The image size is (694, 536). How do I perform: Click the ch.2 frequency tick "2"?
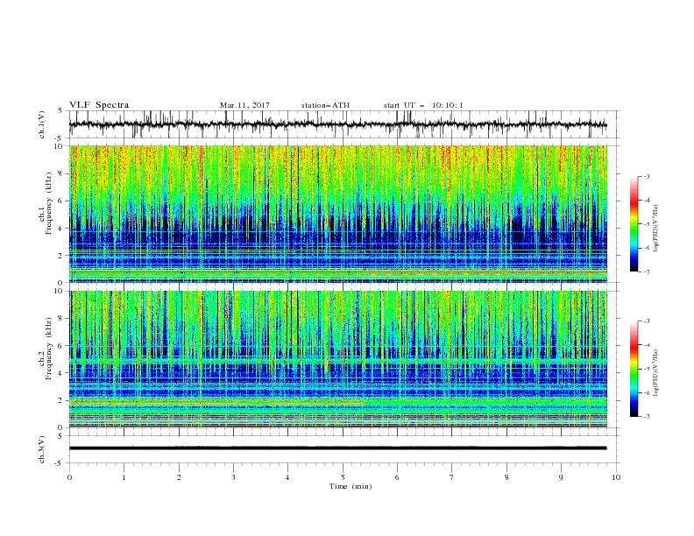click(60, 400)
